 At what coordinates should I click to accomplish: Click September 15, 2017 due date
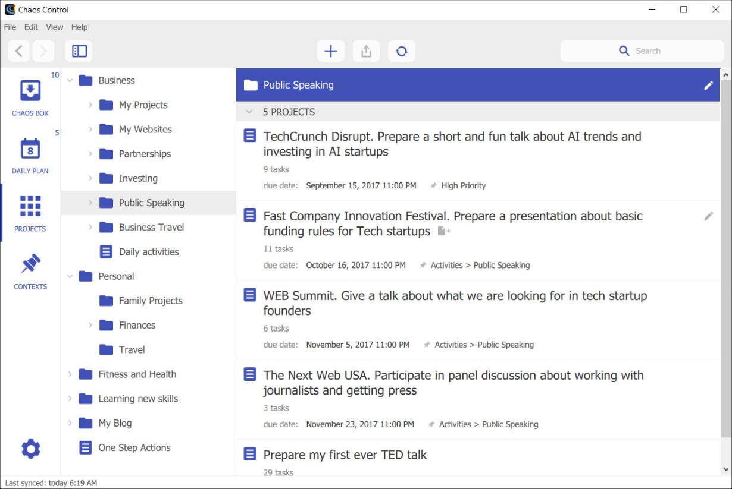click(x=361, y=186)
